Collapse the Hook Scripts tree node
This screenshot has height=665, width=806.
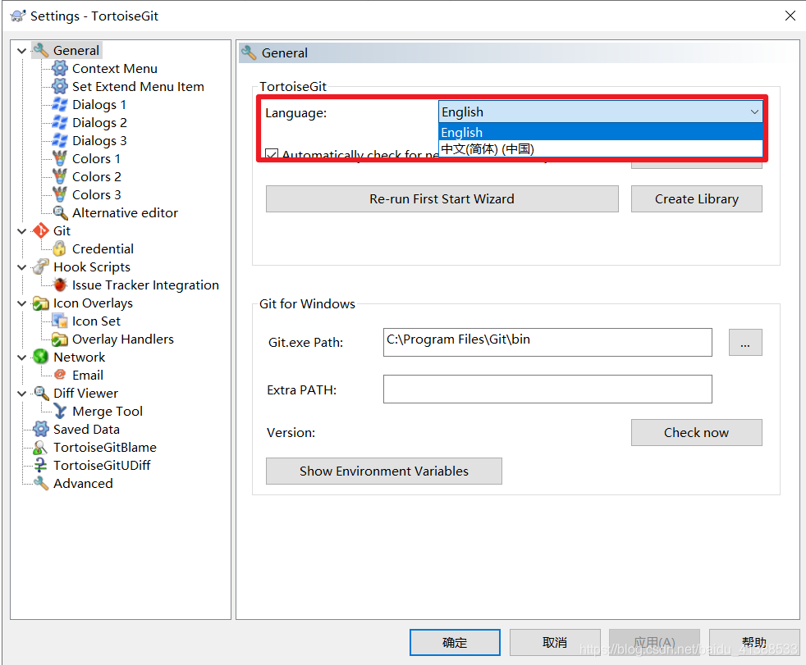(x=21, y=267)
